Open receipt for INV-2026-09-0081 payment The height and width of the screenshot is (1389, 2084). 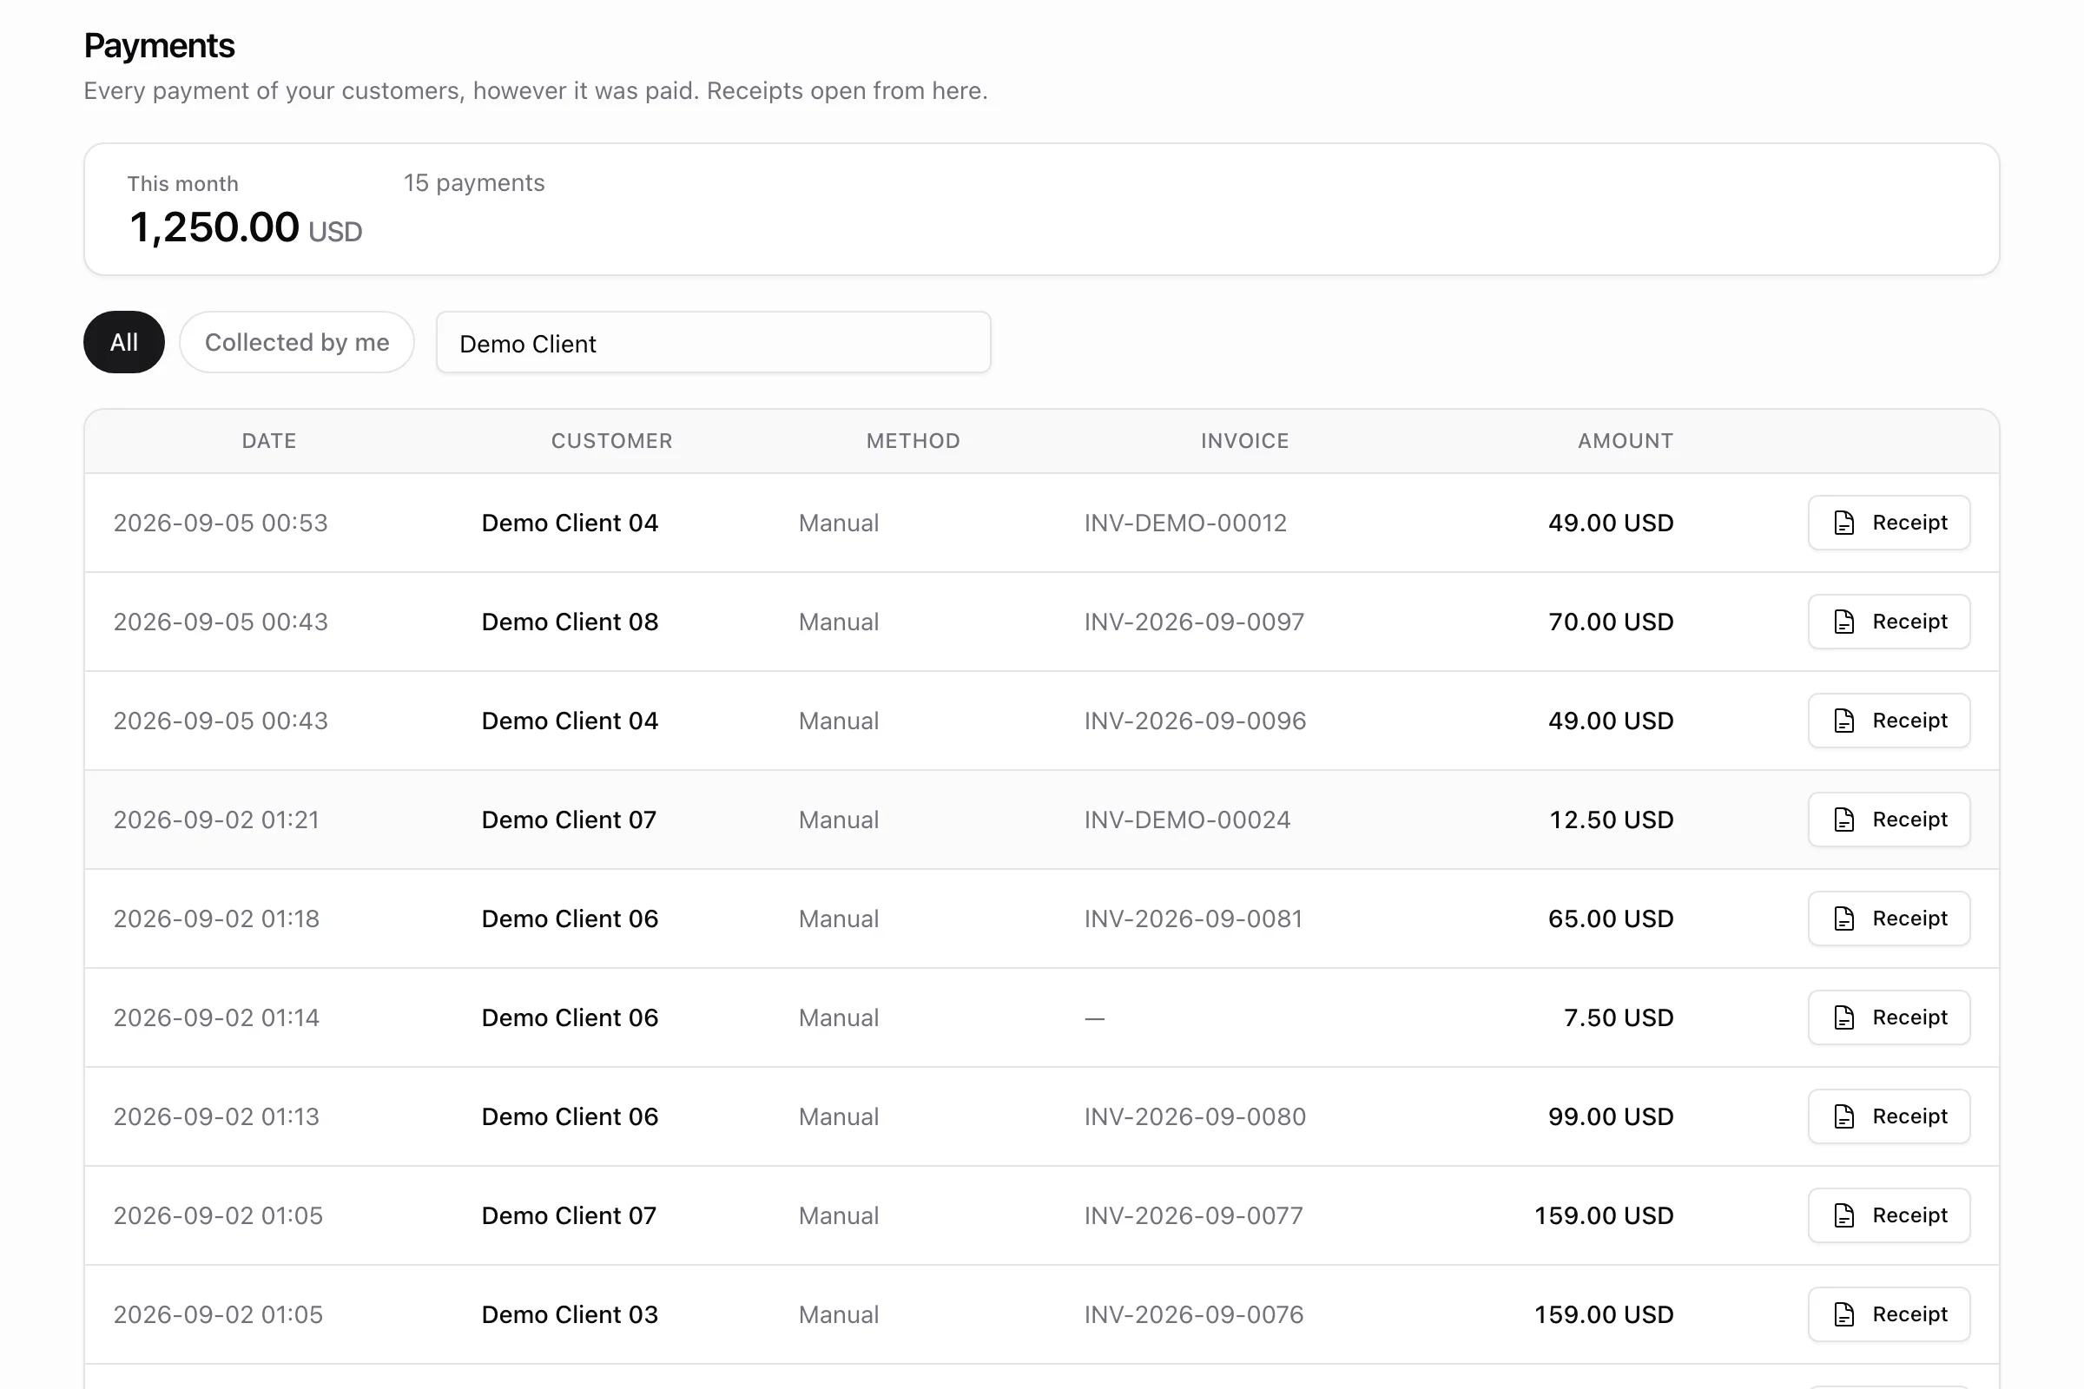click(1889, 918)
